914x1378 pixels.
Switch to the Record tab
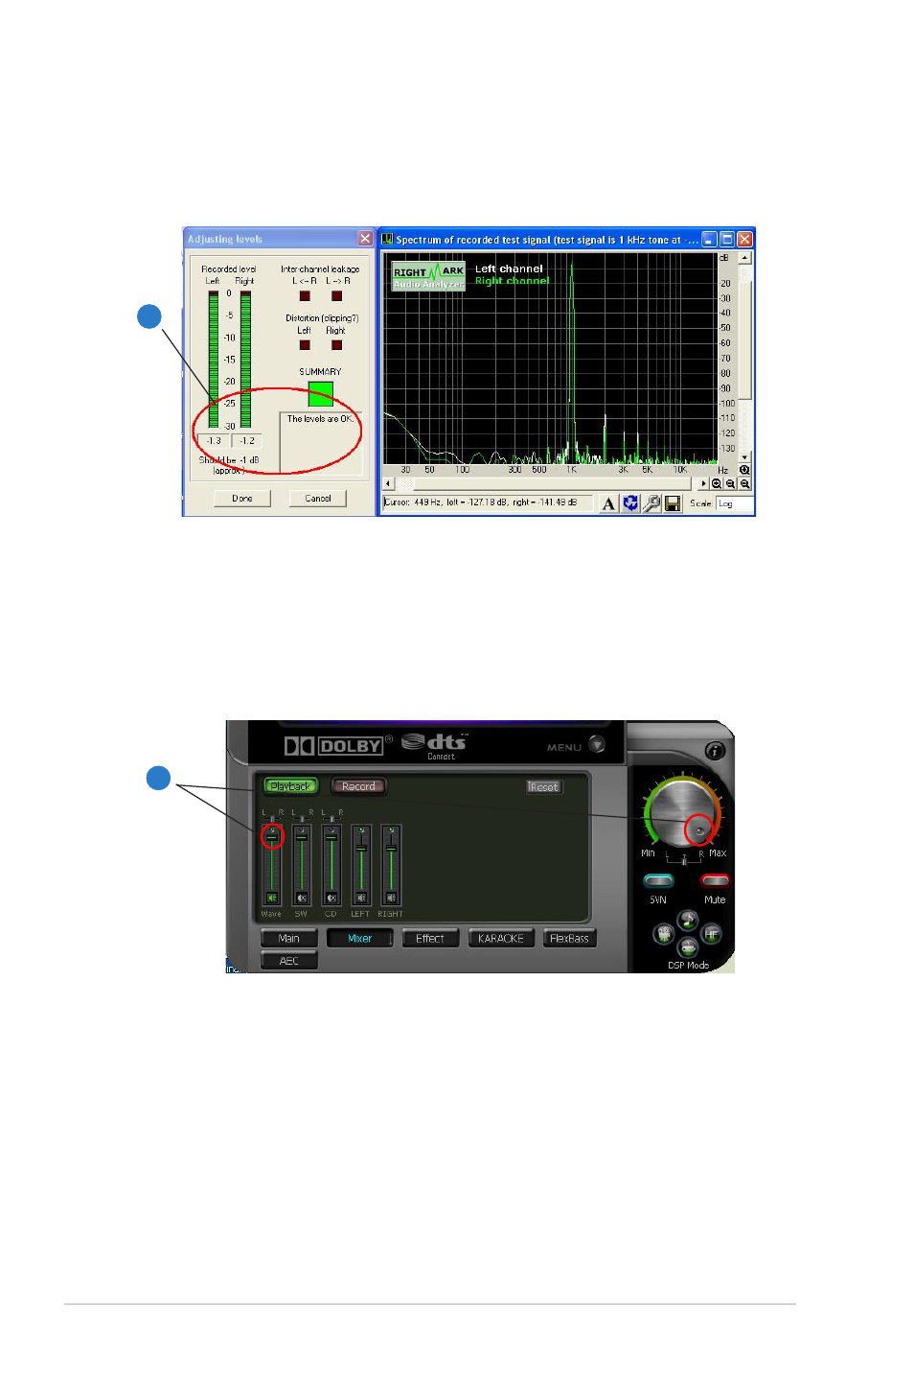[x=358, y=786]
